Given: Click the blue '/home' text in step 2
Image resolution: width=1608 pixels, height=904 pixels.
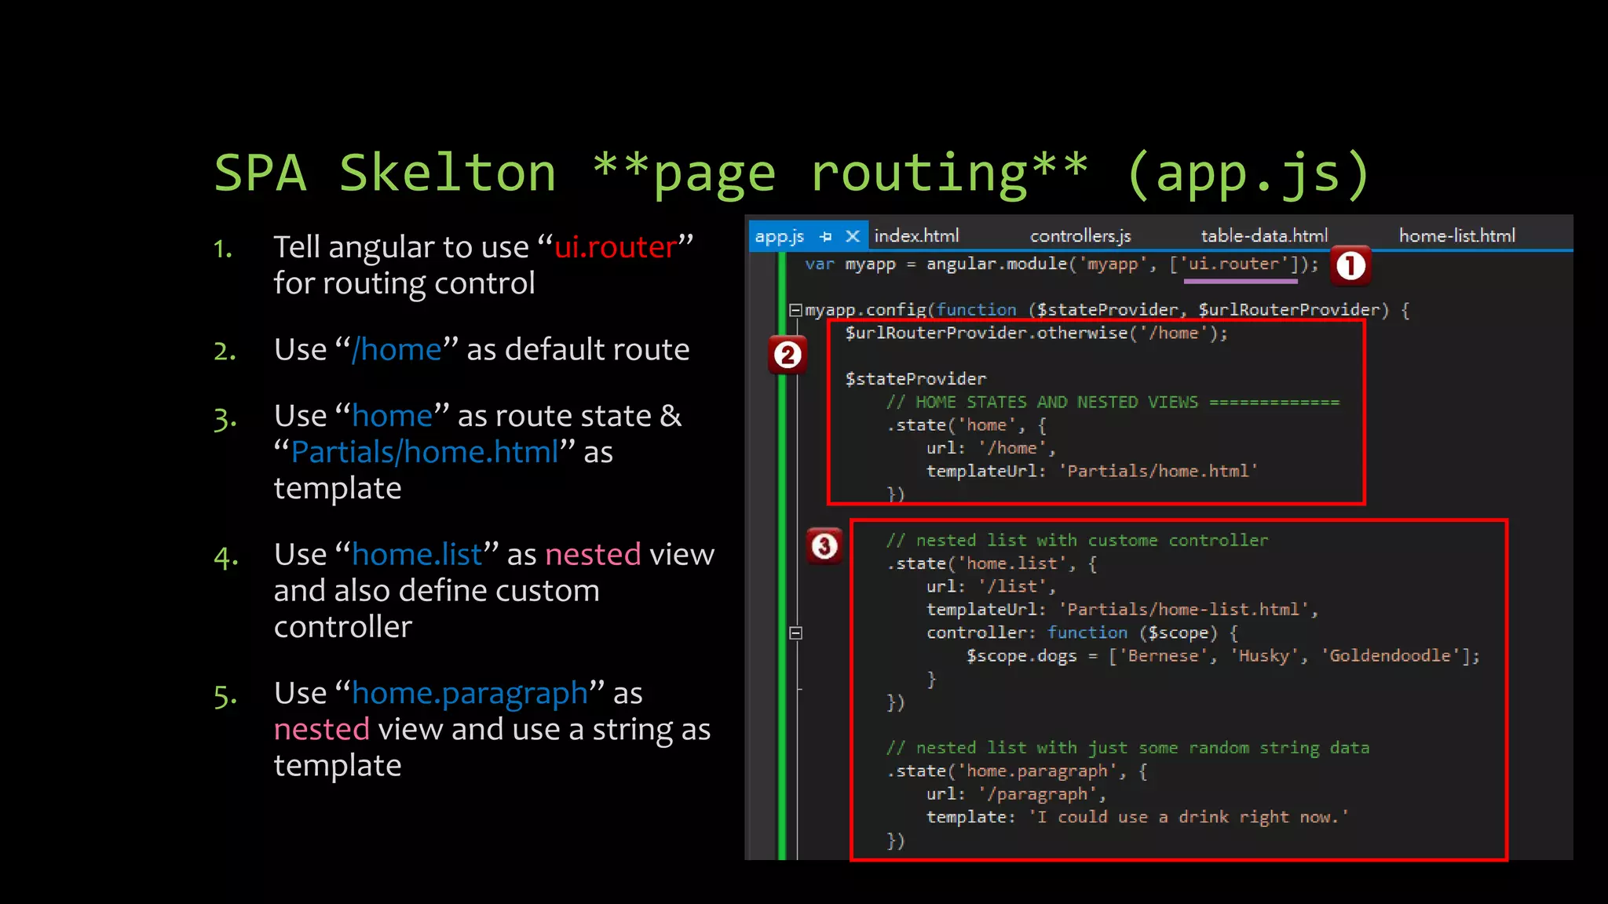Looking at the screenshot, I should click(x=397, y=349).
